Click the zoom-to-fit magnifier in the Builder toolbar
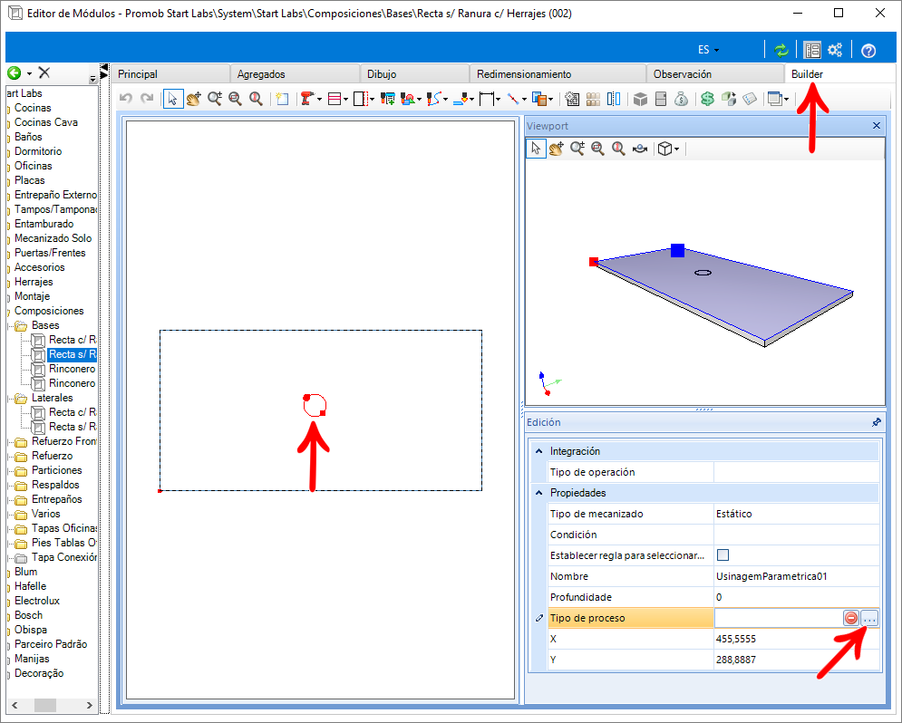This screenshot has height=723, width=902. click(x=236, y=99)
